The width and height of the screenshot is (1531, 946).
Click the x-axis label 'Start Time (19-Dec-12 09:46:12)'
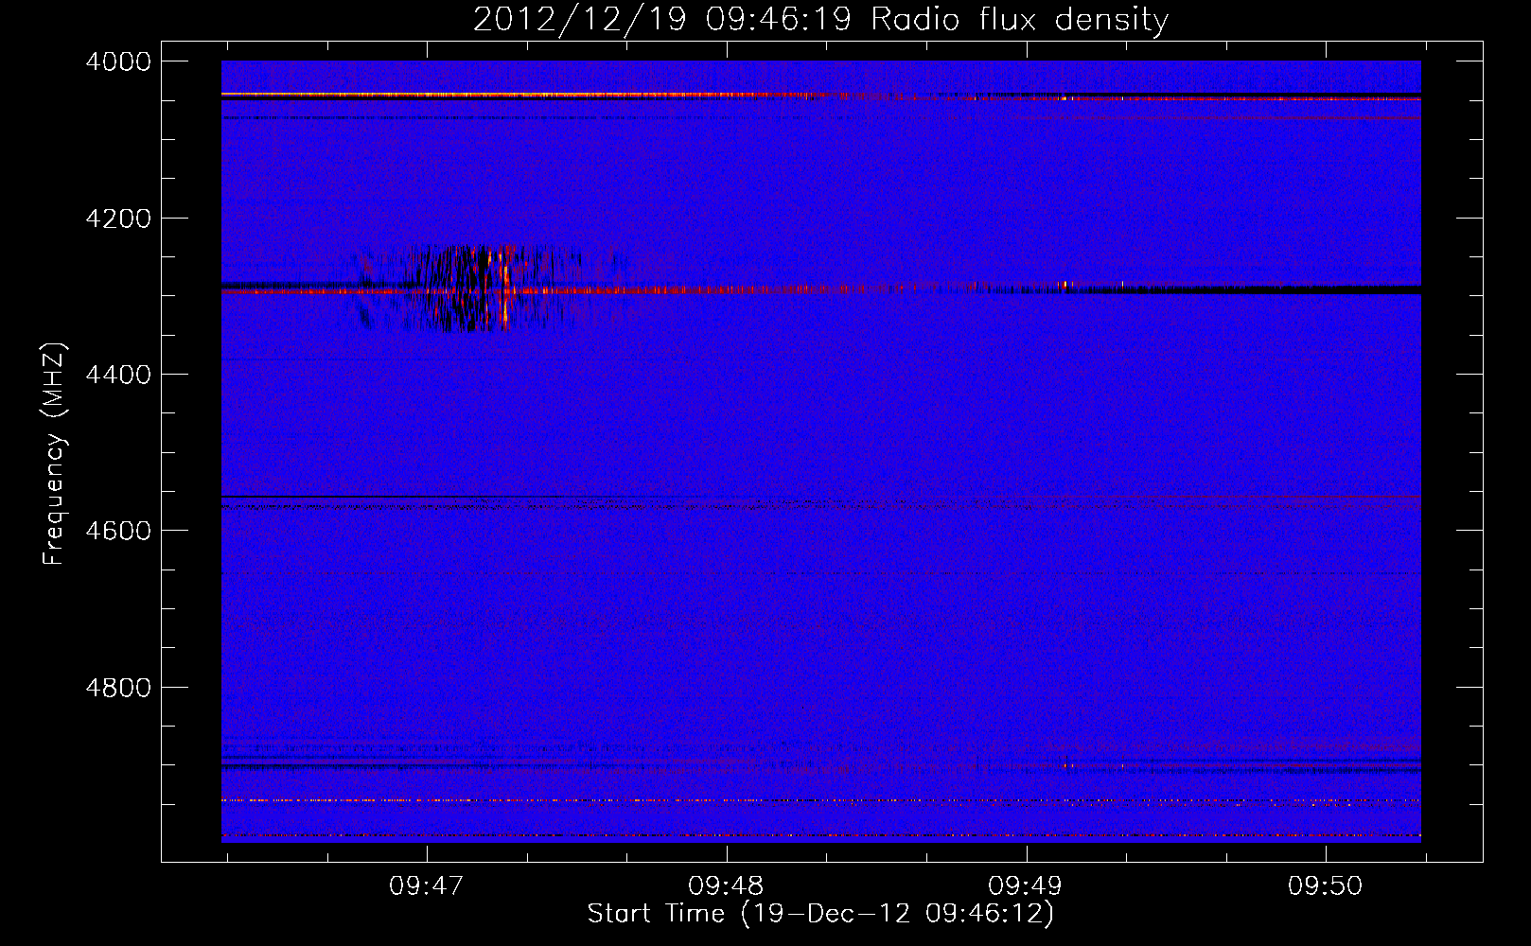(x=820, y=914)
